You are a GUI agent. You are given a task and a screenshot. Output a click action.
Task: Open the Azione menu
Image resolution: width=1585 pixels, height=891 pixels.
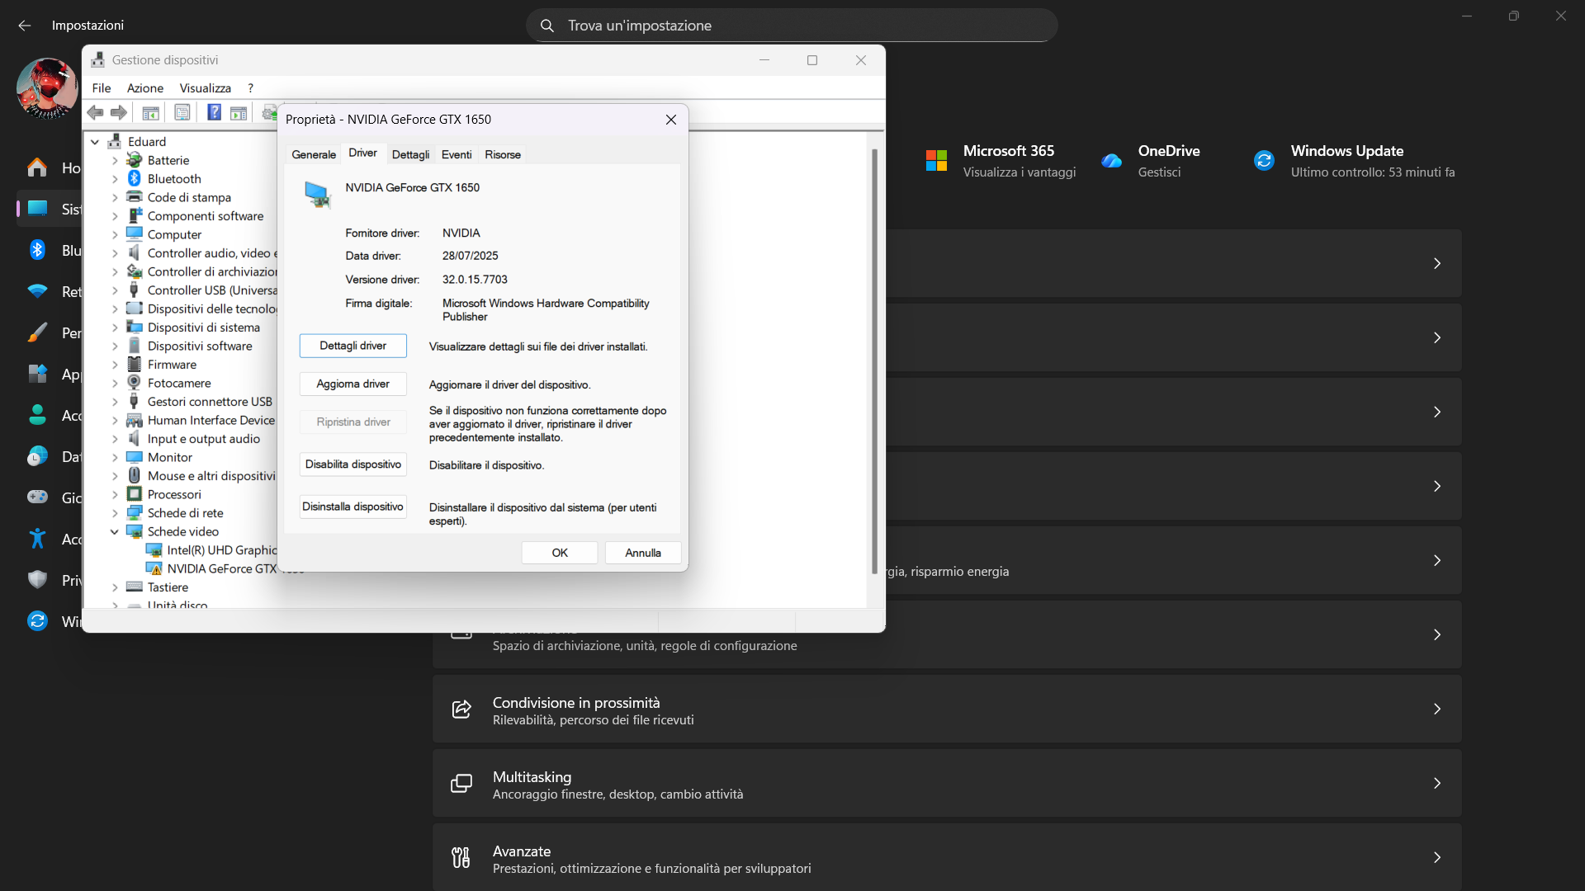point(145,88)
